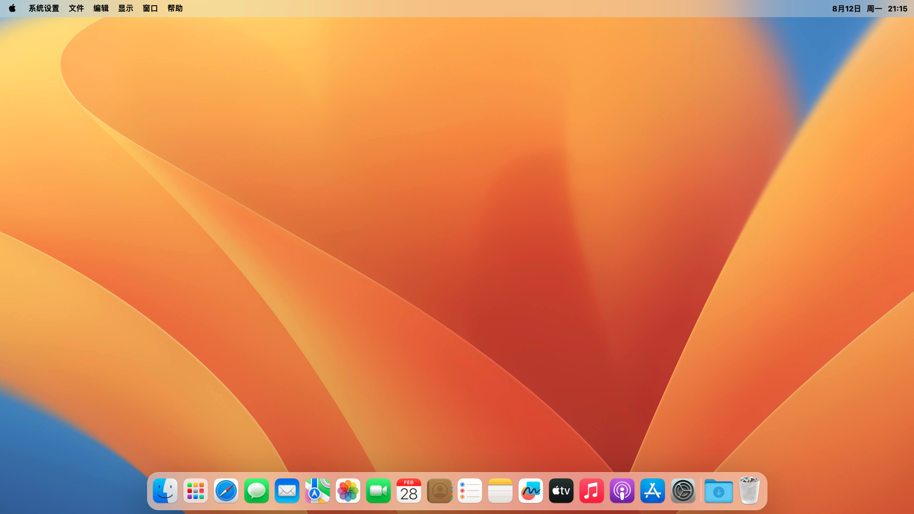914x514 pixels.
Task: Open the Contacts app
Action: [x=439, y=491]
